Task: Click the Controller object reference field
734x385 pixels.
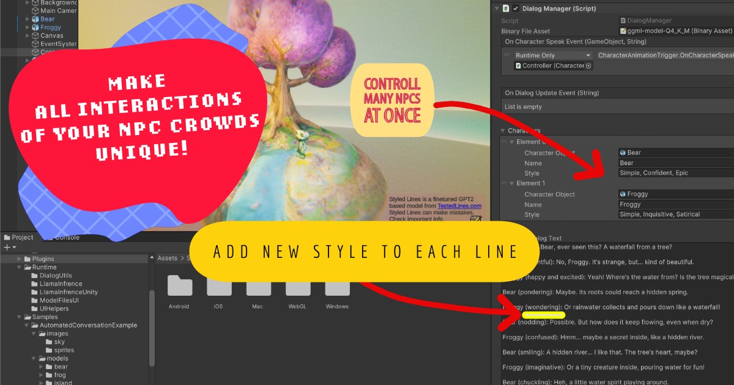Action: pos(553,66)
